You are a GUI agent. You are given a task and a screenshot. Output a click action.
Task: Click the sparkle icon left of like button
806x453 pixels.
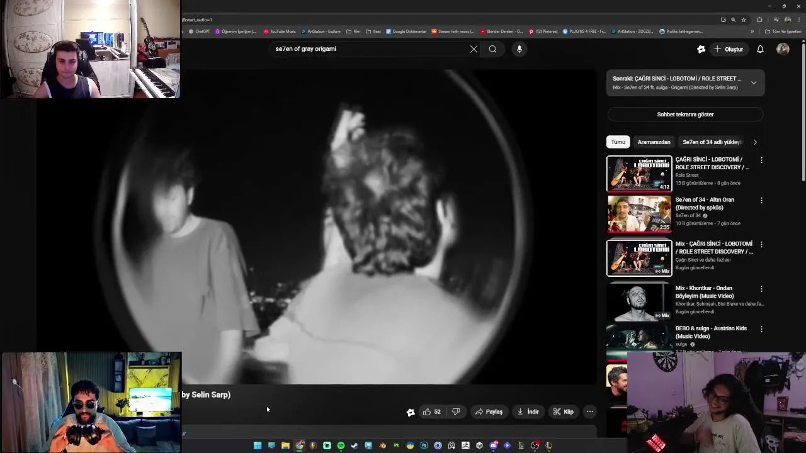click(x=411, y=412)
